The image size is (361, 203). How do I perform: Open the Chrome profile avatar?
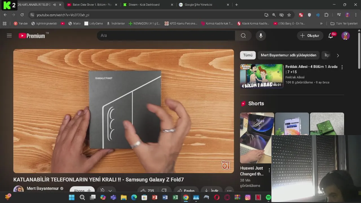(347, 15)
